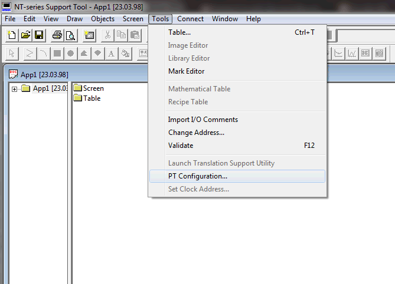Select the circle drawing tool
Screen dimensions: 395x284
tap(71, 54)
